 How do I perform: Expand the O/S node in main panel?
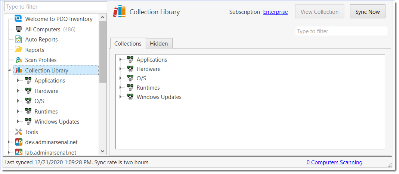(120, 78)
